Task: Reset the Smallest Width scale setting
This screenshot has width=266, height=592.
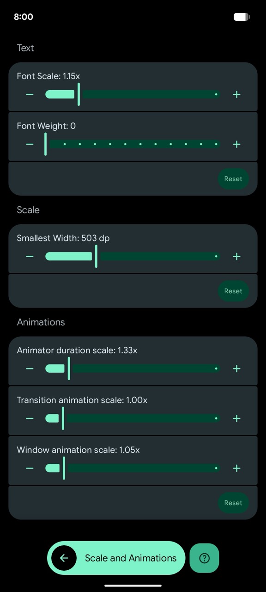Action: [233, 291]
